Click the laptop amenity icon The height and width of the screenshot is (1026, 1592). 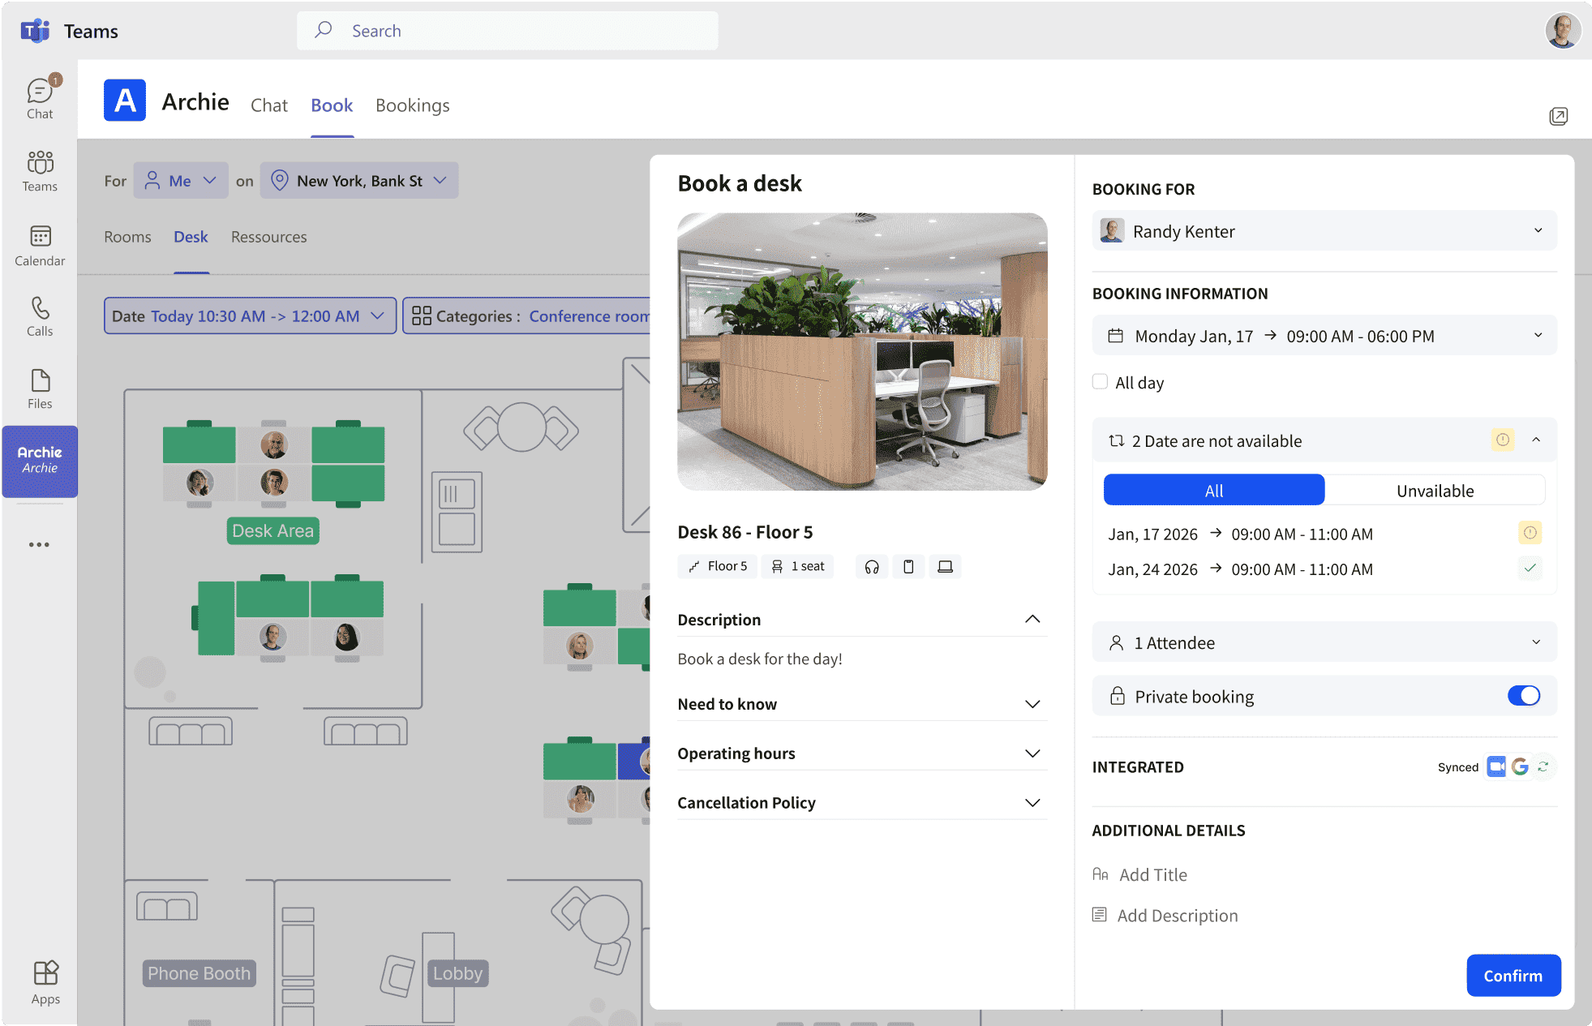tap(945, 566)
